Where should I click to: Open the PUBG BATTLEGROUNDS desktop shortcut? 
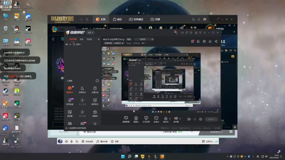coord(17,143)
